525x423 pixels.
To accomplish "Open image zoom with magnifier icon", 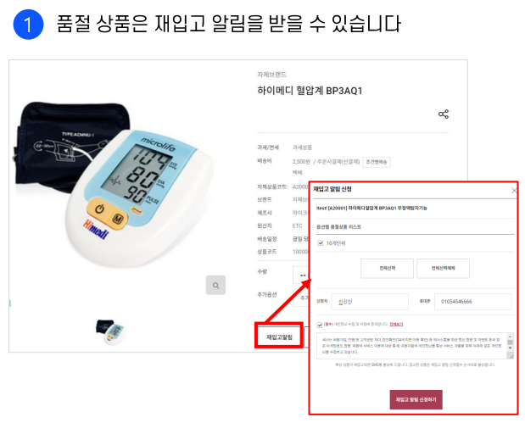I will [x=215, y=285].
